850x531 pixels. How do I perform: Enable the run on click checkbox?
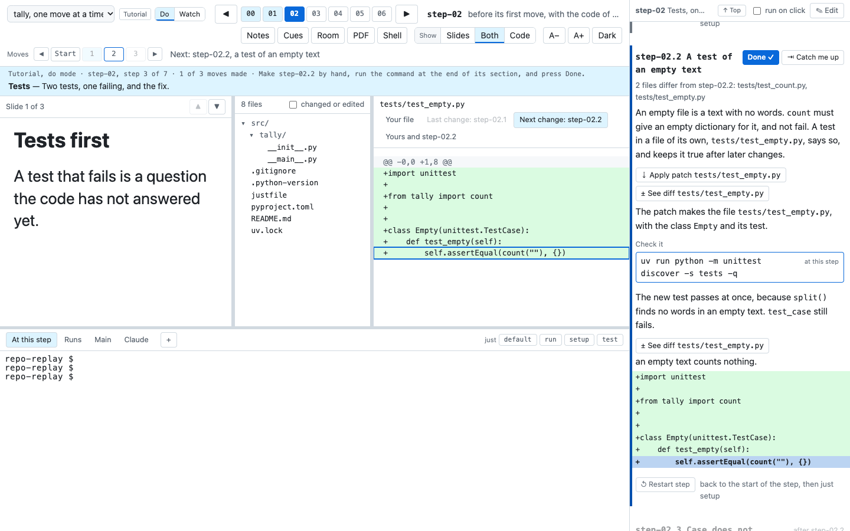757,11
